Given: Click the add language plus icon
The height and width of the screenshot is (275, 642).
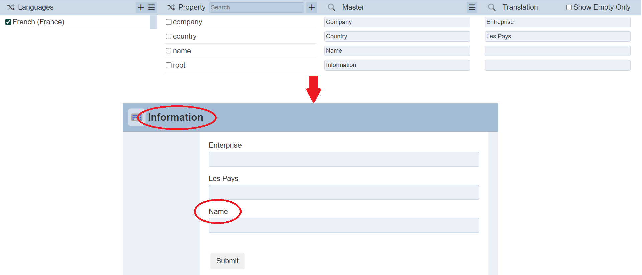Looking at the screenshot, I should click(141, 7).
